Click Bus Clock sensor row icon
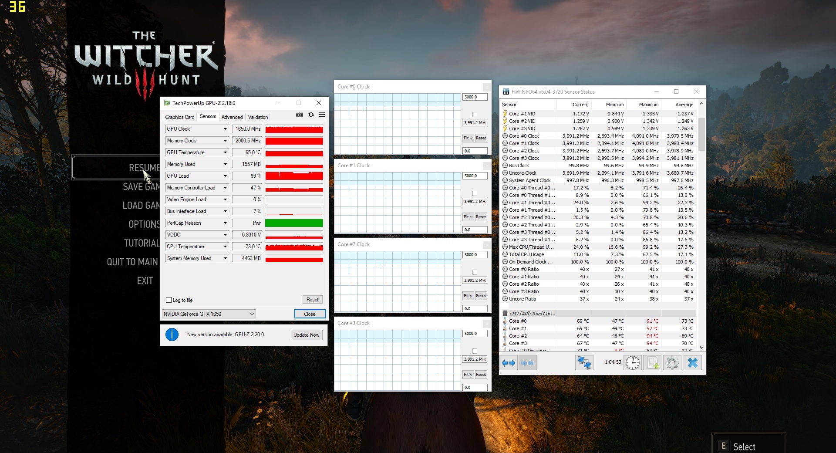Image resolution: width=836 pixels, height=453 pixels. pyautogui.click(x=505, y=166)
